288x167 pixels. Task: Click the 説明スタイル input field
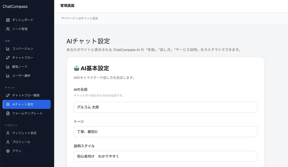point(165,156)
